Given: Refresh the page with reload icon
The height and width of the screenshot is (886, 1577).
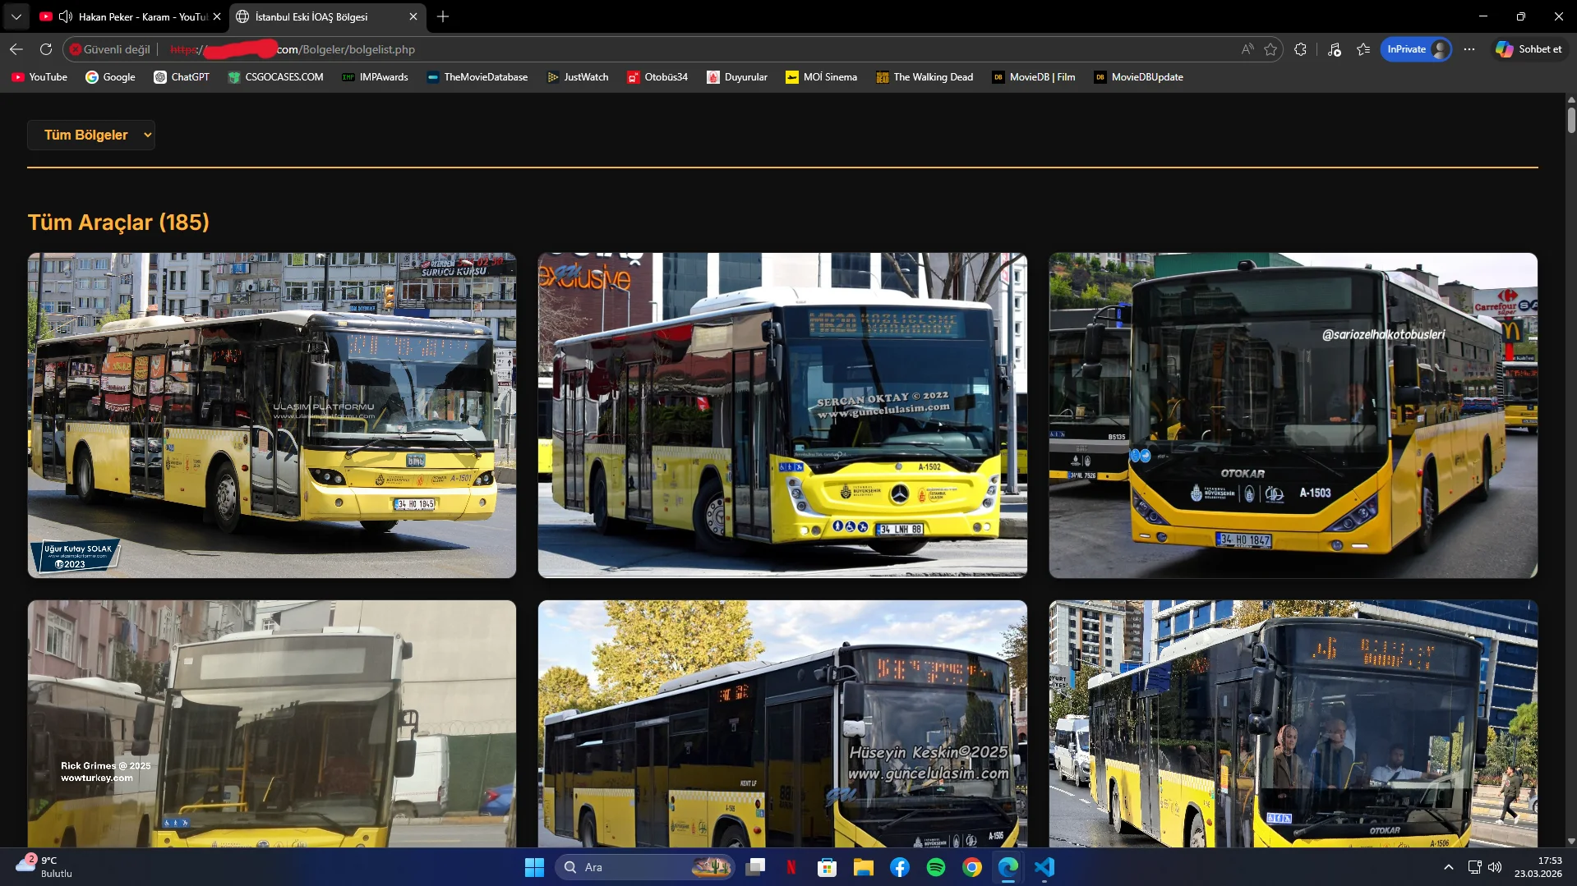Looking at the screenshot, I should point(46,49).
